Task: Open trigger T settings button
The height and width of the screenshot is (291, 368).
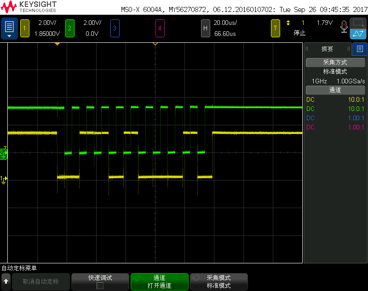Action: [x=275, y=29]
